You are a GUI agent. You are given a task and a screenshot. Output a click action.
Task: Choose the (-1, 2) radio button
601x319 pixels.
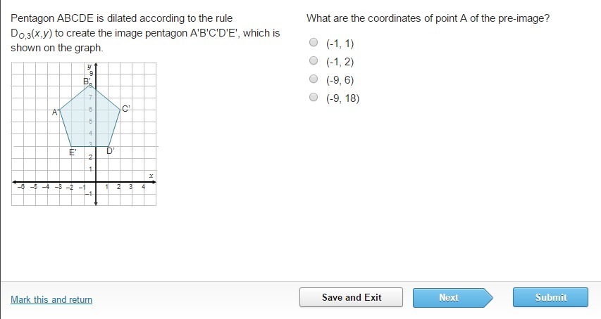pos(314,61)
